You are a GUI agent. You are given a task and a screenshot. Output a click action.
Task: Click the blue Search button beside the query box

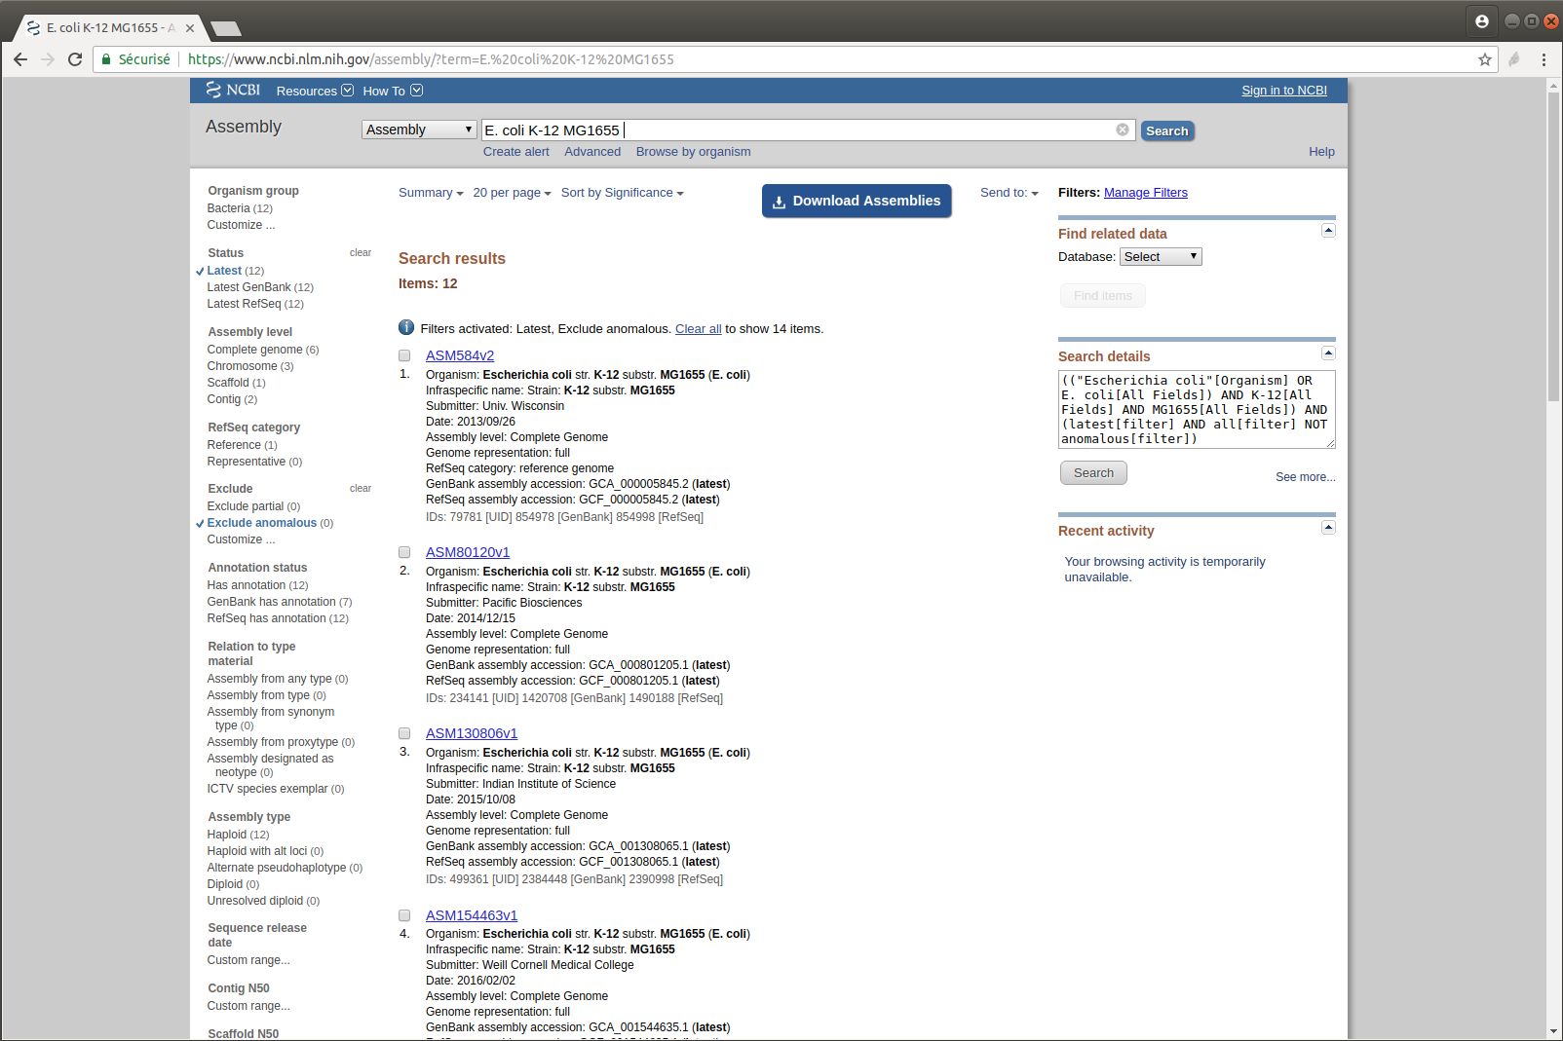coord(1167,130)
